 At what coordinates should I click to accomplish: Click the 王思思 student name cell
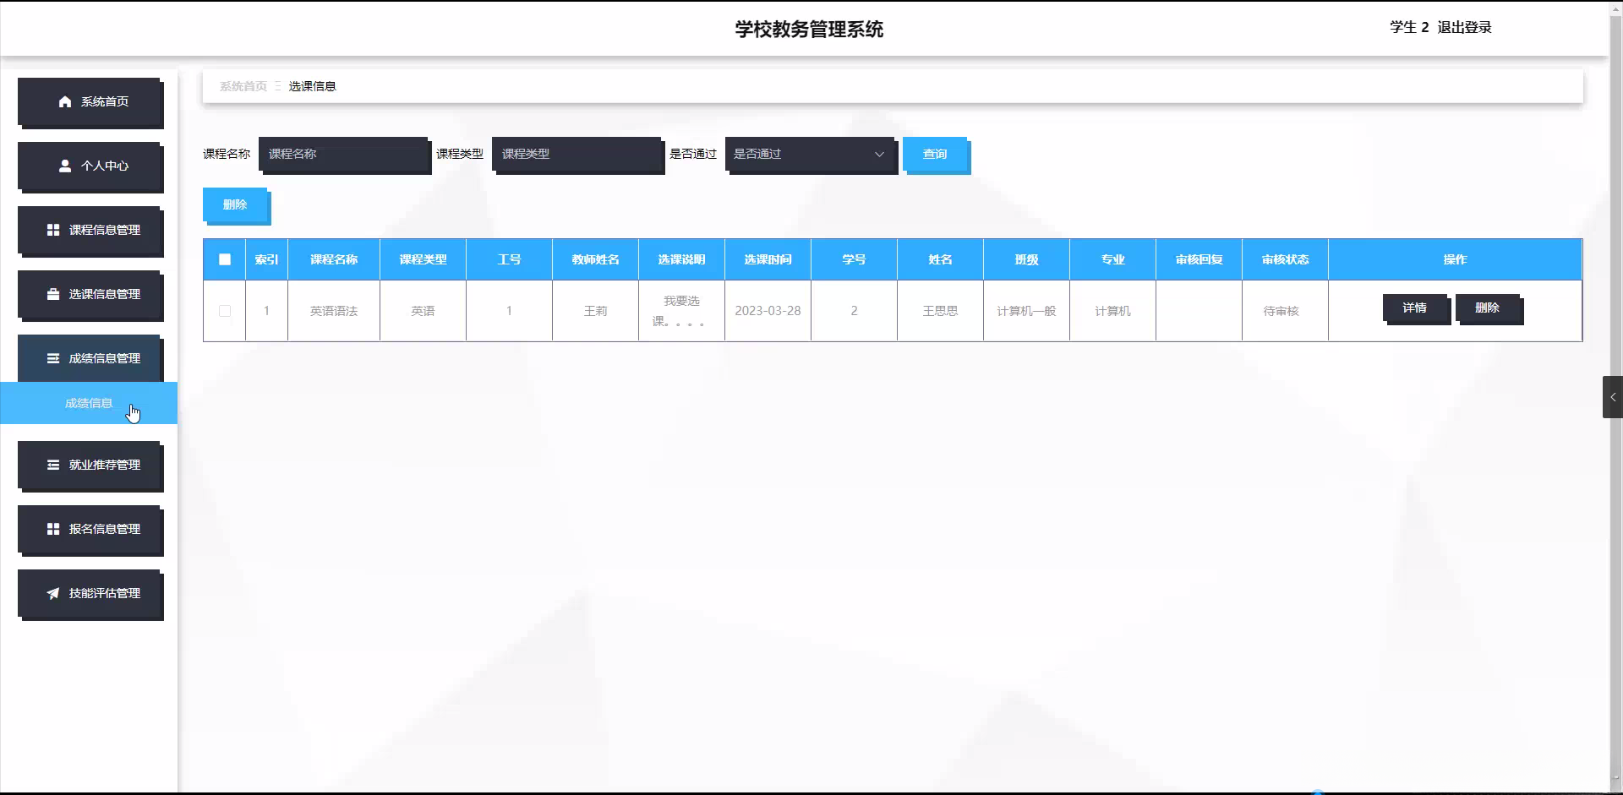point(940,311)
